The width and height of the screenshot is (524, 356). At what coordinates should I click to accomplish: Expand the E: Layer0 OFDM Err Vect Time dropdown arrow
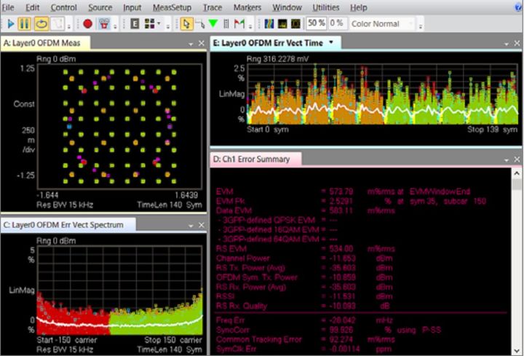pyautogui.click(x=332, y=42)
